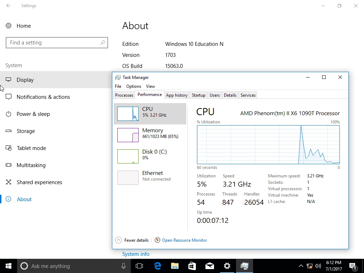Click the AMD Phenom processor name

tap(290, 113)
